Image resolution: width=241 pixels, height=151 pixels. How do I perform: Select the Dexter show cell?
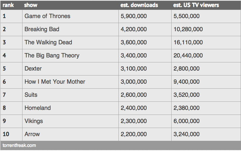(x=70, y=69)
